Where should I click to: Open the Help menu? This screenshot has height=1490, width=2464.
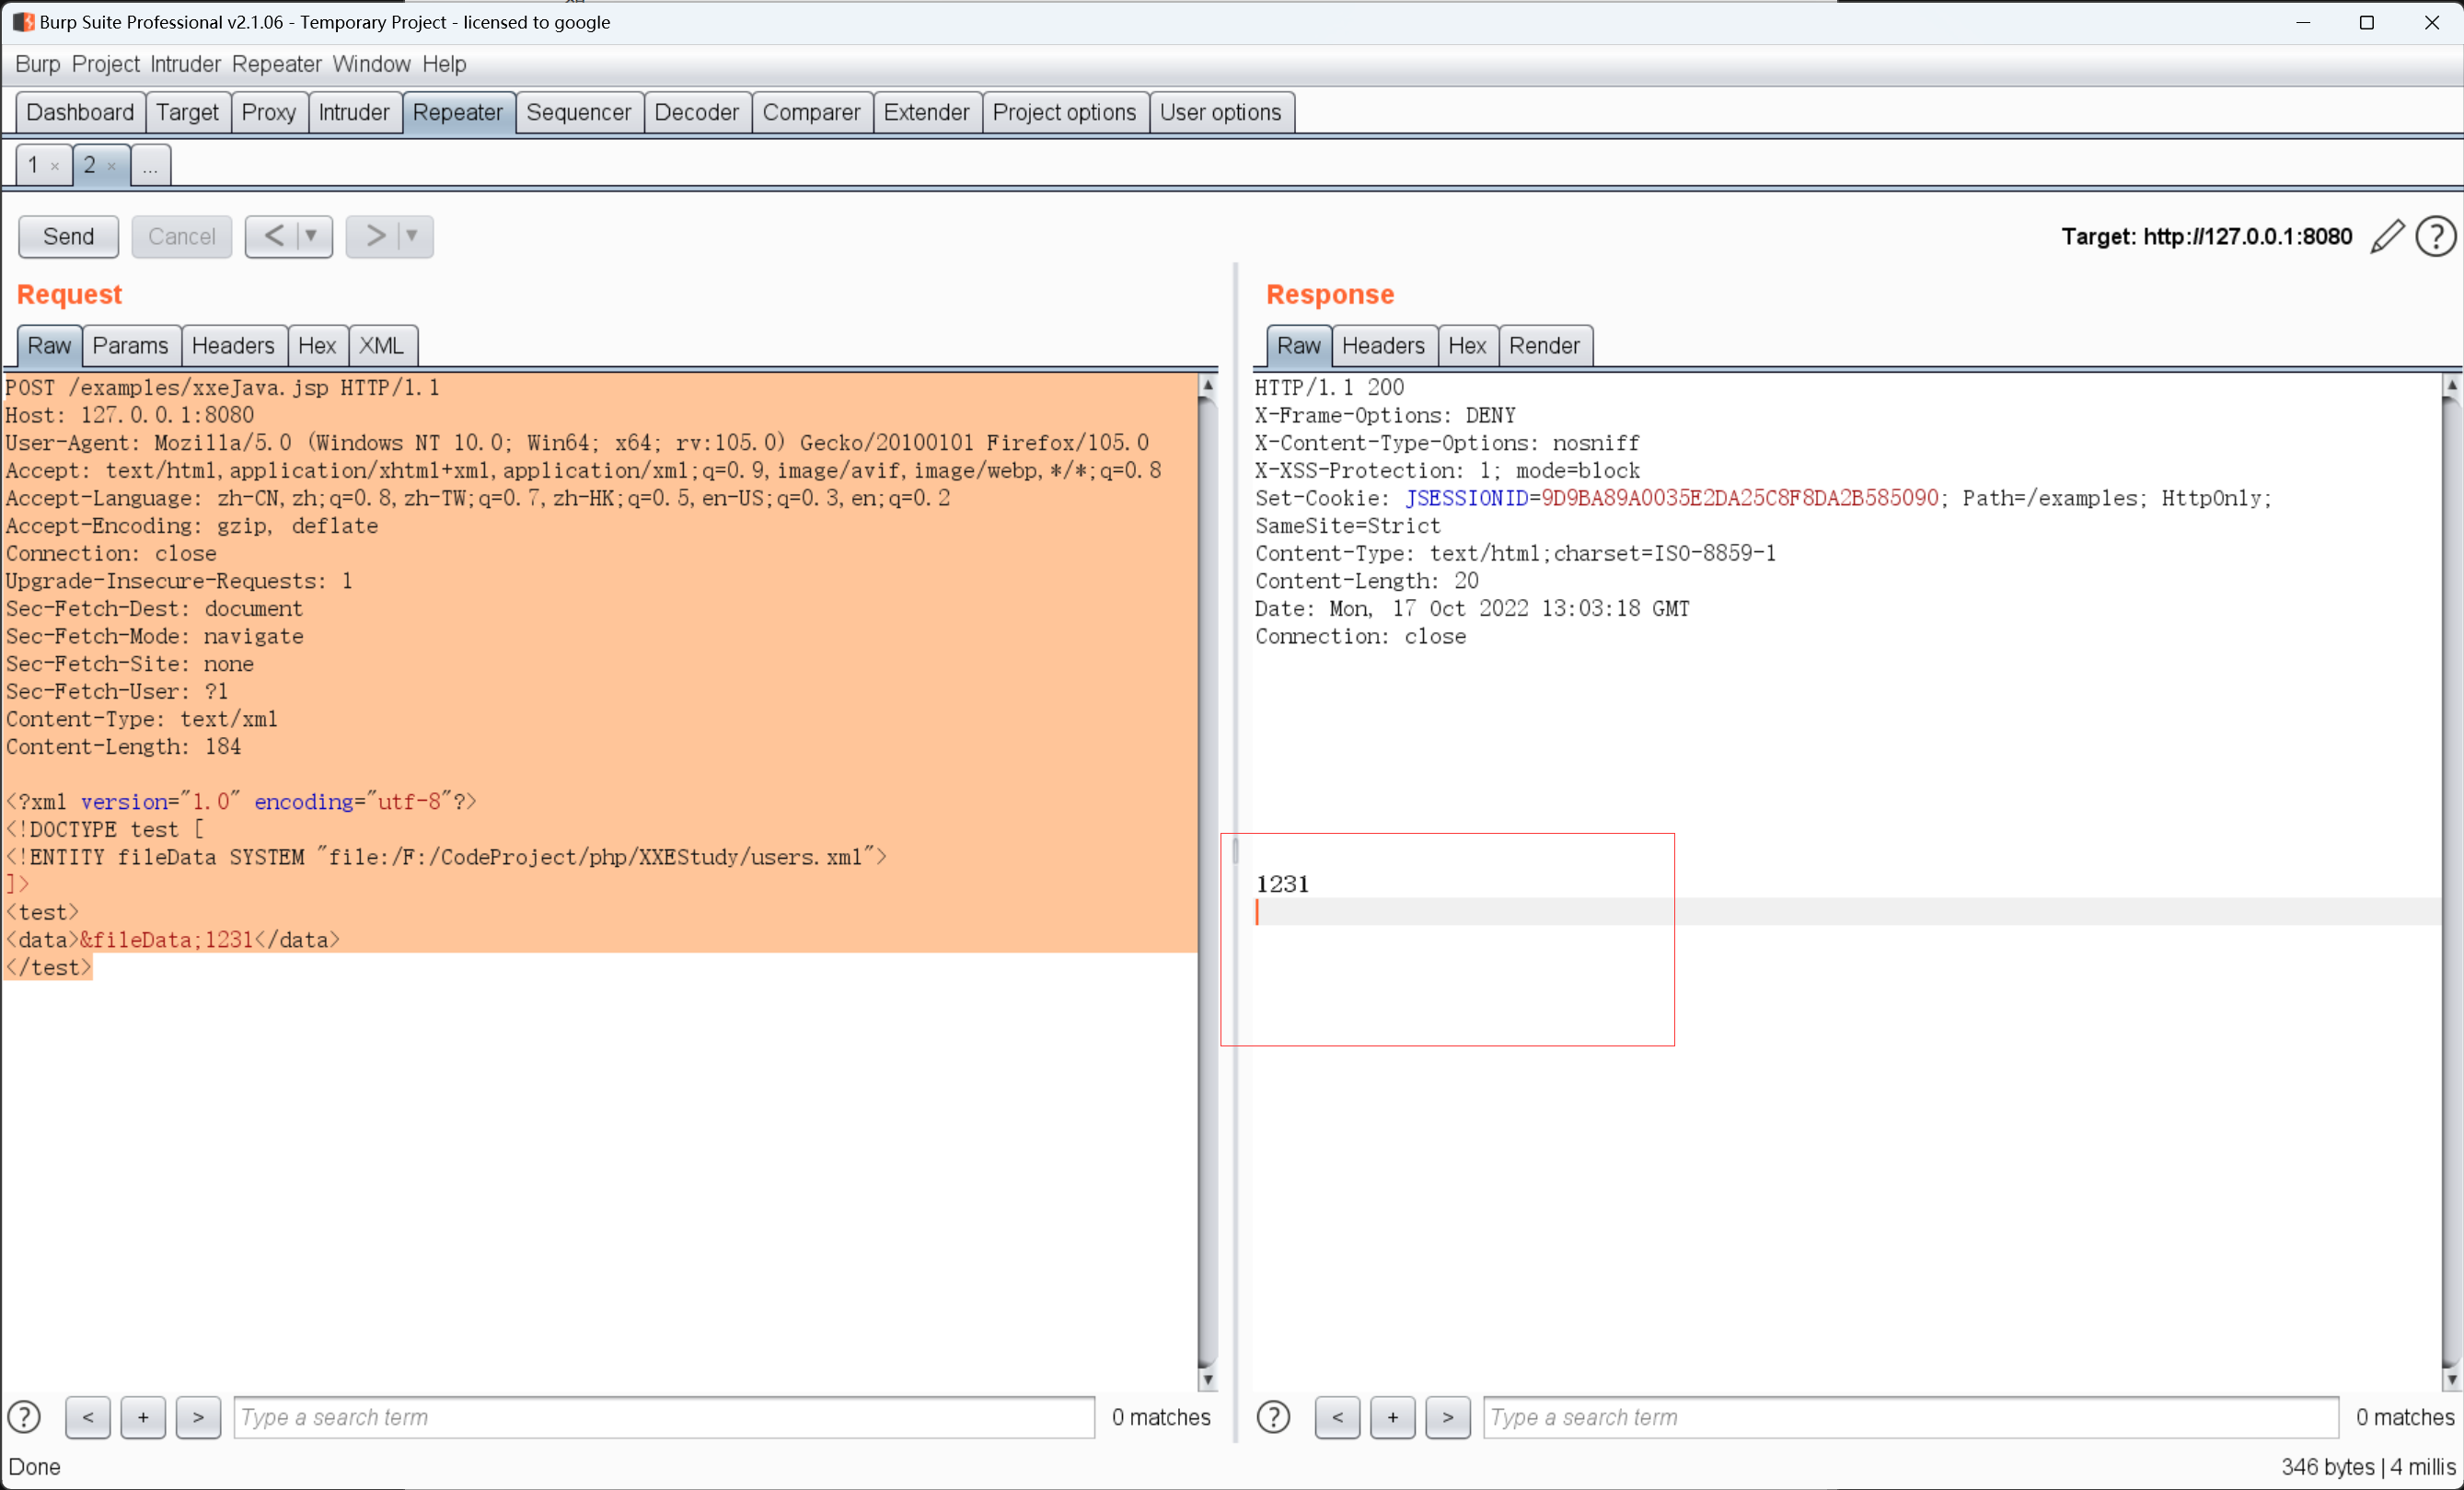click(x=444, y=64)
